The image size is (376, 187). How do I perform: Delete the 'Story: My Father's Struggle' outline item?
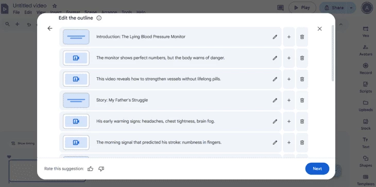click(302, 100)
